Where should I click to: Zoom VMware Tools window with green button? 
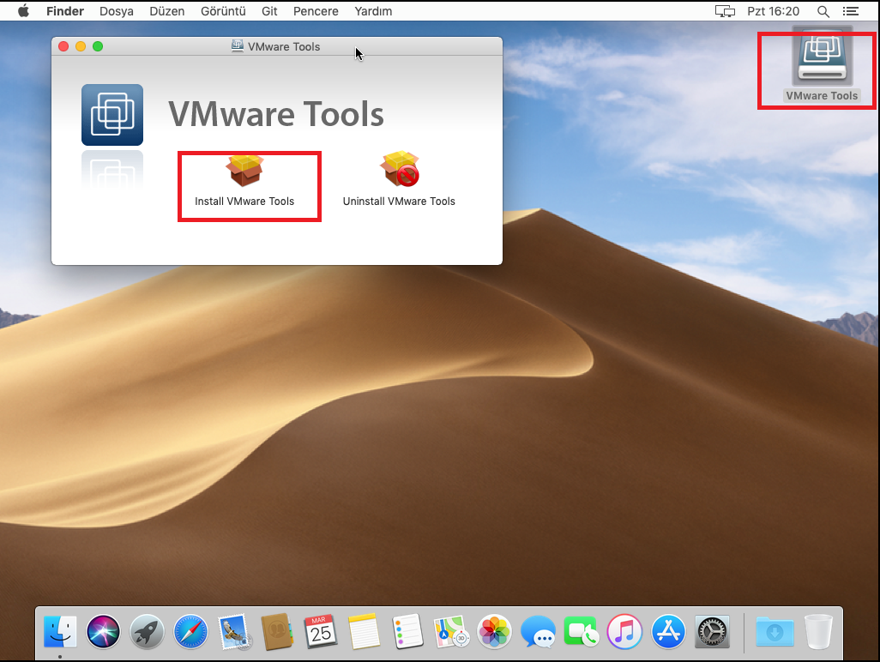98,46
